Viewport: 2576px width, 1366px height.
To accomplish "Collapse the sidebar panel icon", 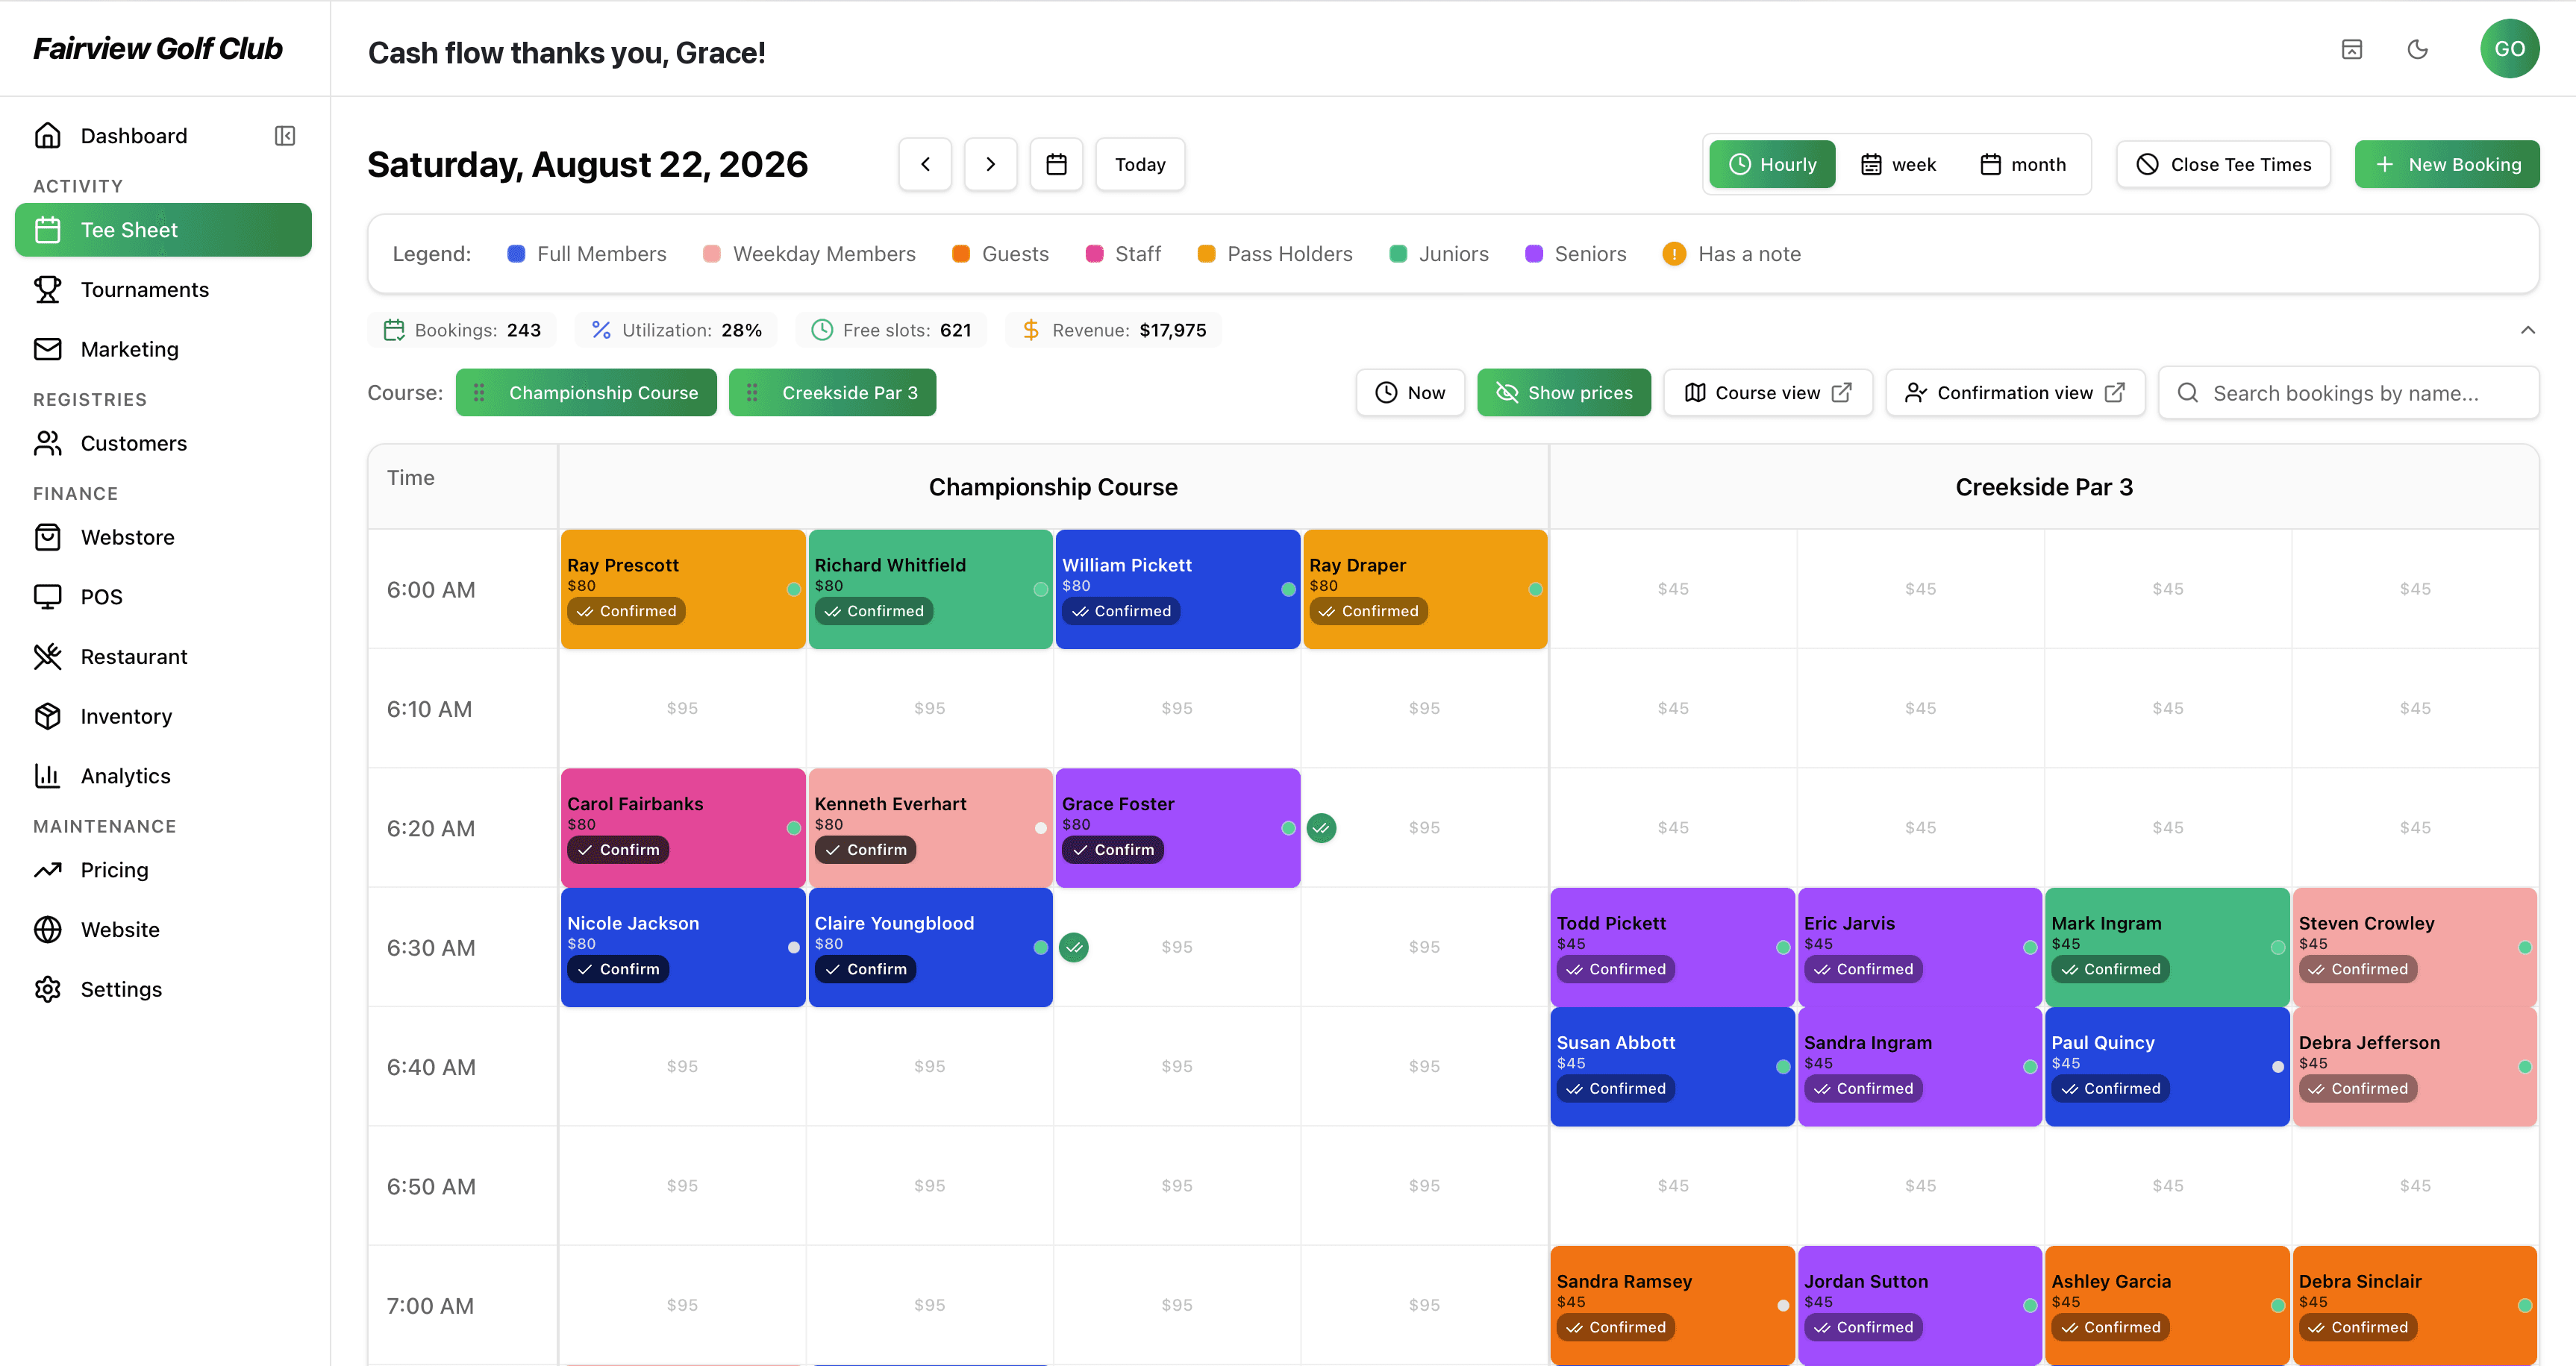I will point(285,136).
